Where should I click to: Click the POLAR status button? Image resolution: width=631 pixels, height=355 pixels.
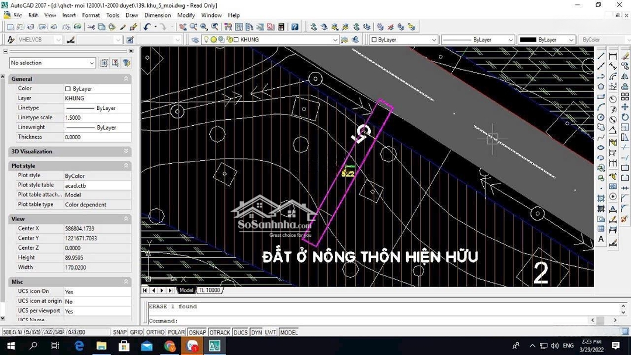click(176, 332)
